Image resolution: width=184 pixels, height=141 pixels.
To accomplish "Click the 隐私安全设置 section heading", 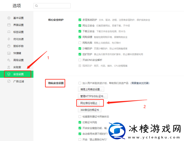I will point(56,83).
